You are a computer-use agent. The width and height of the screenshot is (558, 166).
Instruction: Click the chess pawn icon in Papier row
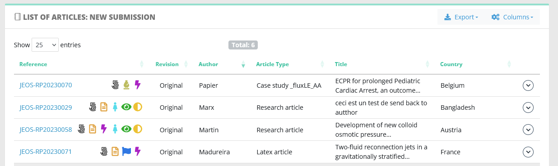127,85
